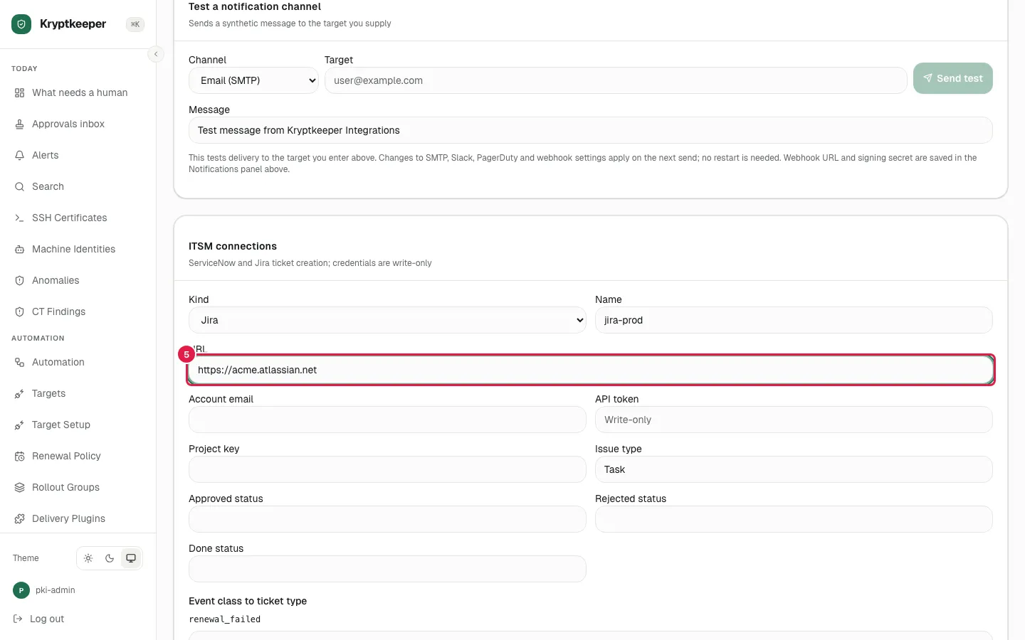Click the Automation workflow icon

click(x=19, y=363)
